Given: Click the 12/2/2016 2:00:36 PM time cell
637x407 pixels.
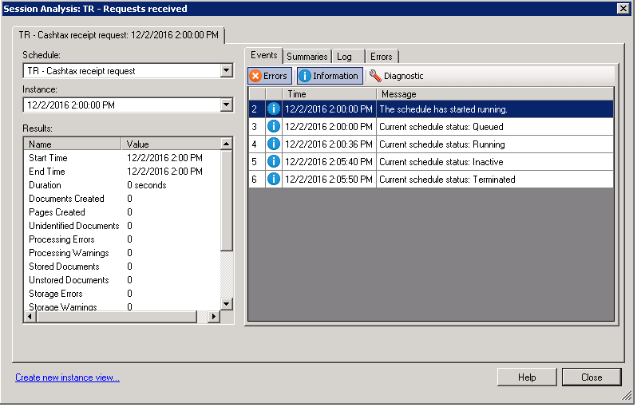Looking at the screenshot, I should (329, 144).
